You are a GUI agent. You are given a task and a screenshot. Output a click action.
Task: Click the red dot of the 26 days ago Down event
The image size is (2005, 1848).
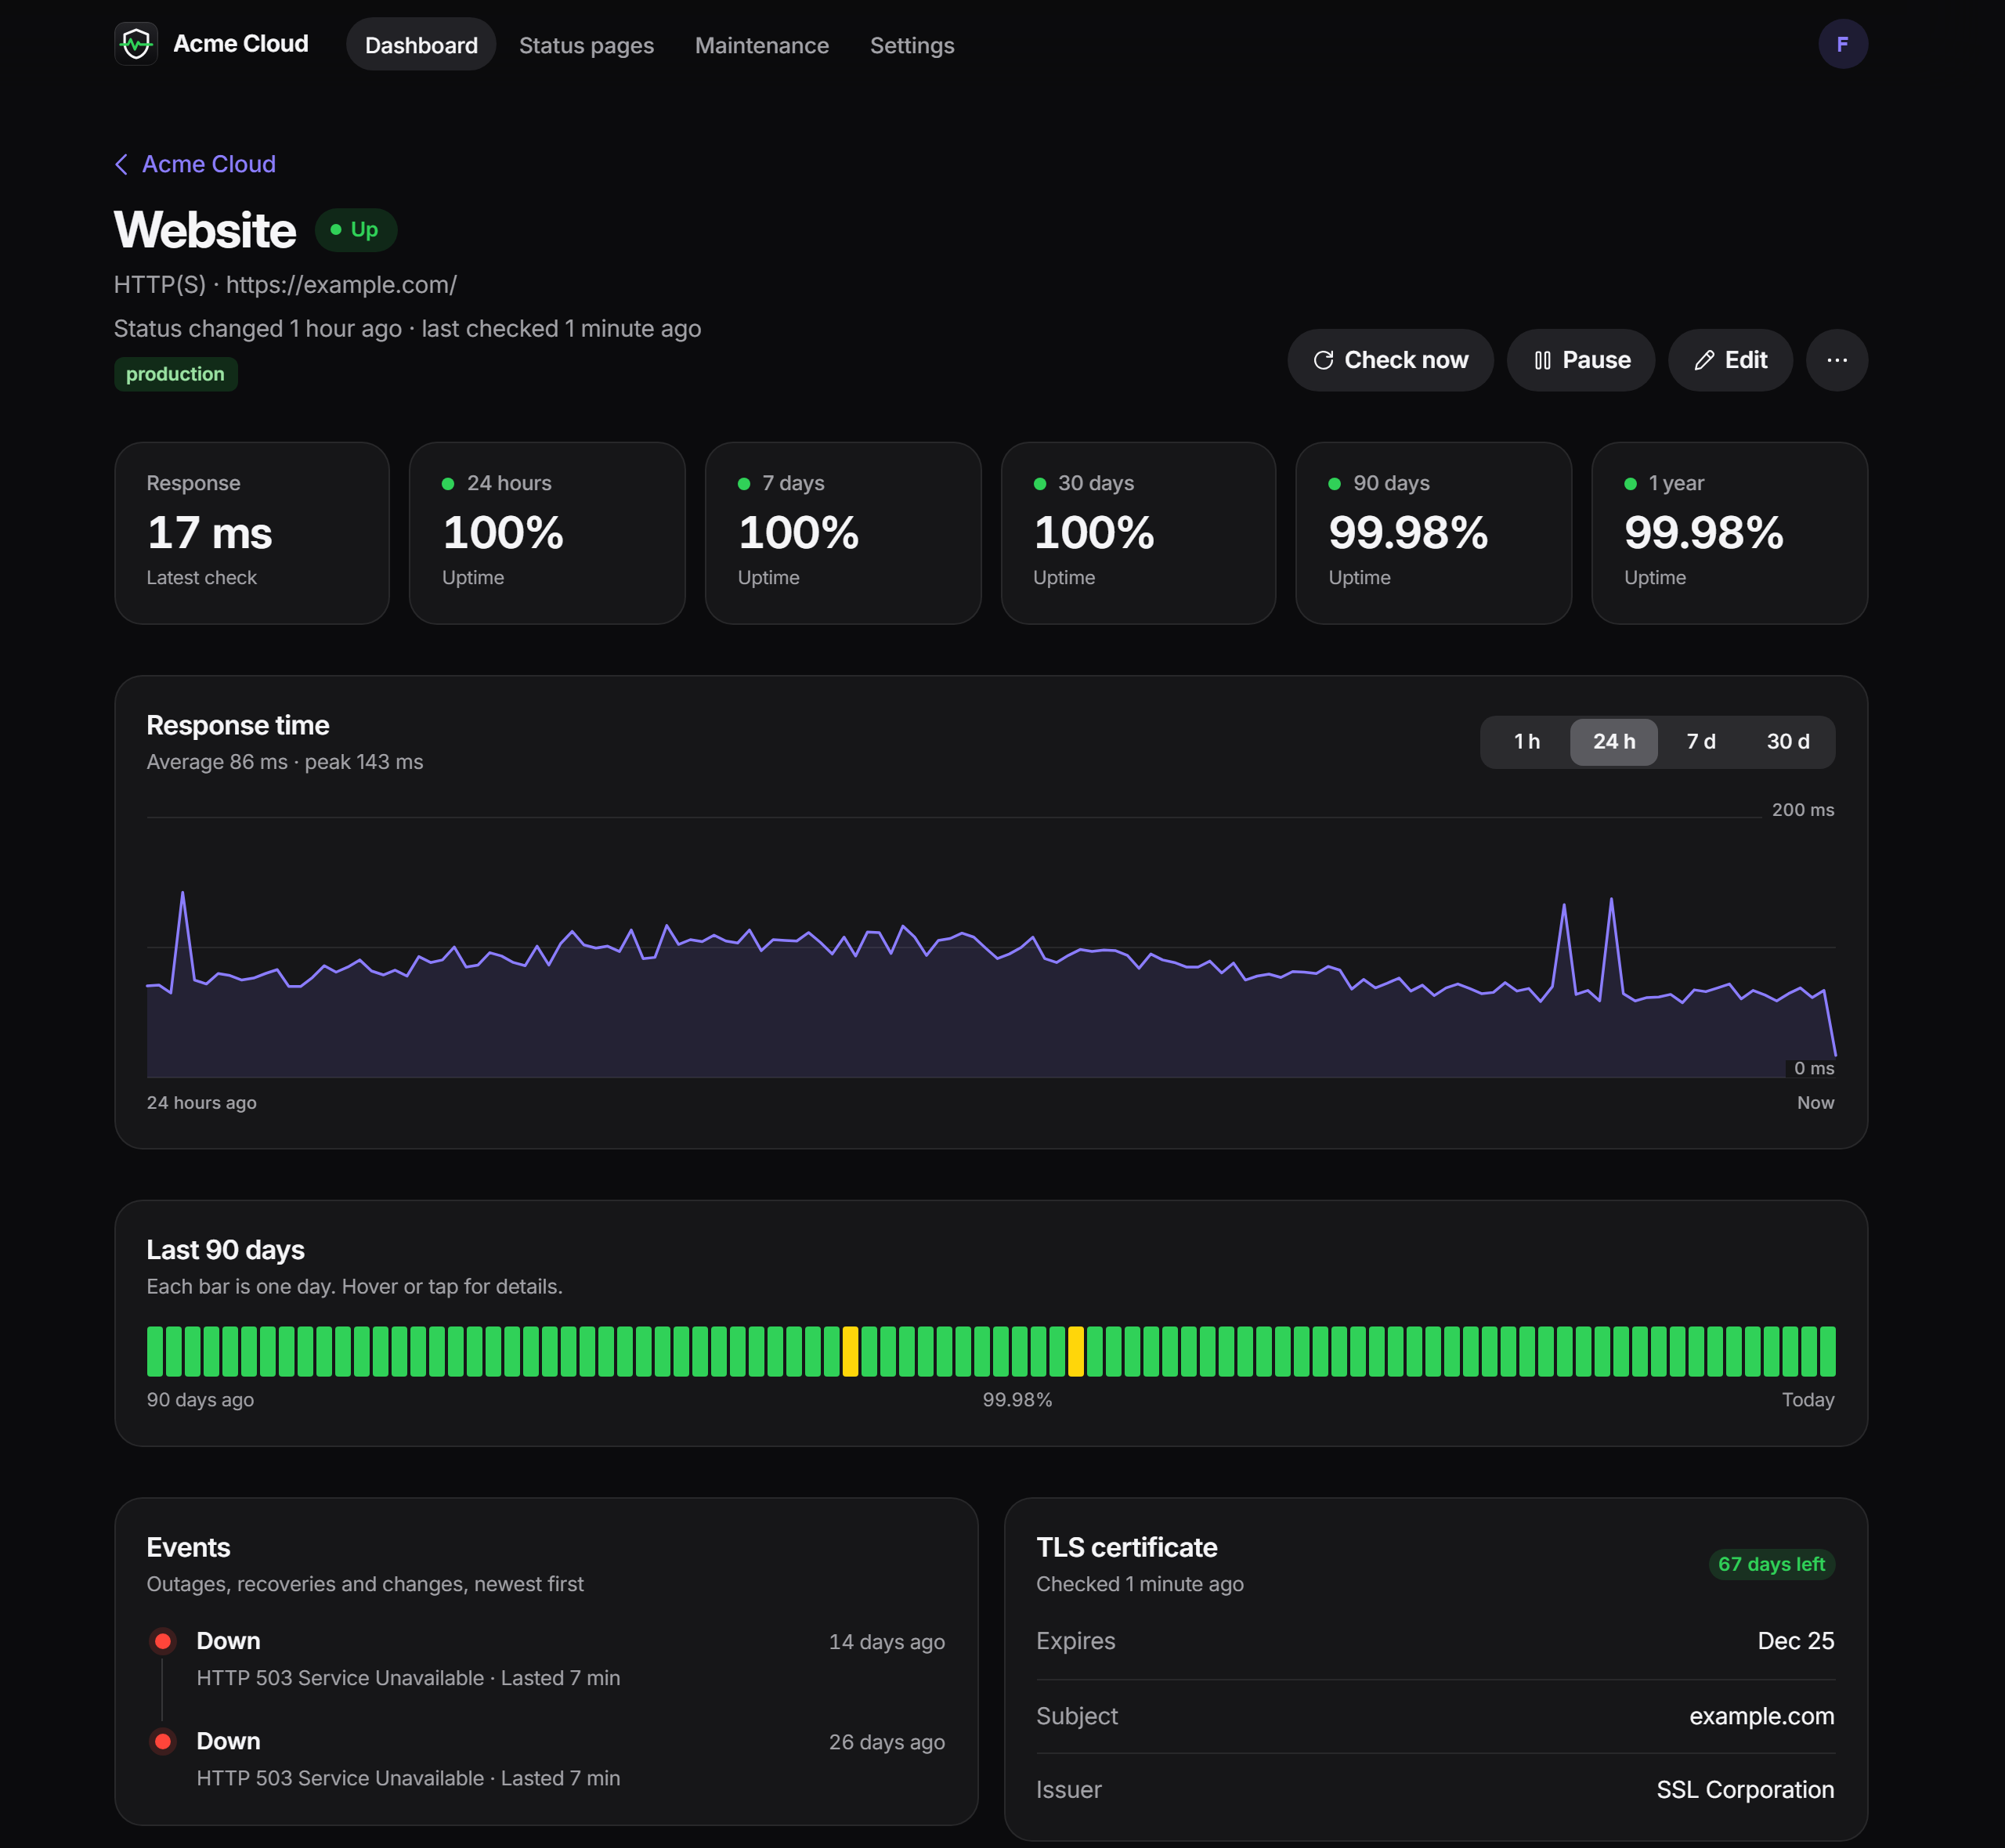163,1741
